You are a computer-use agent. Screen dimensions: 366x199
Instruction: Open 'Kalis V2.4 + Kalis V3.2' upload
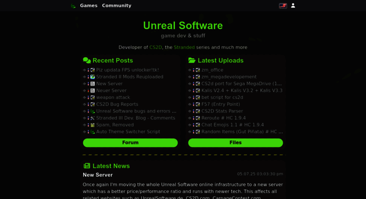[242, 90]
